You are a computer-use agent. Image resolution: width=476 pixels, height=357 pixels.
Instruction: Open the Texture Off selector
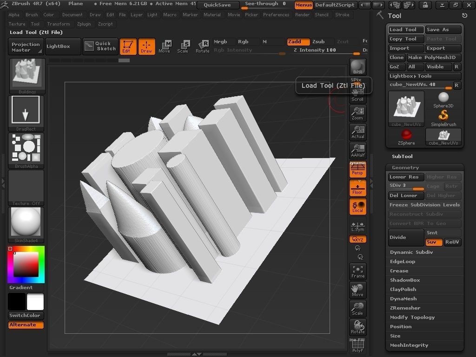[26, 188]
